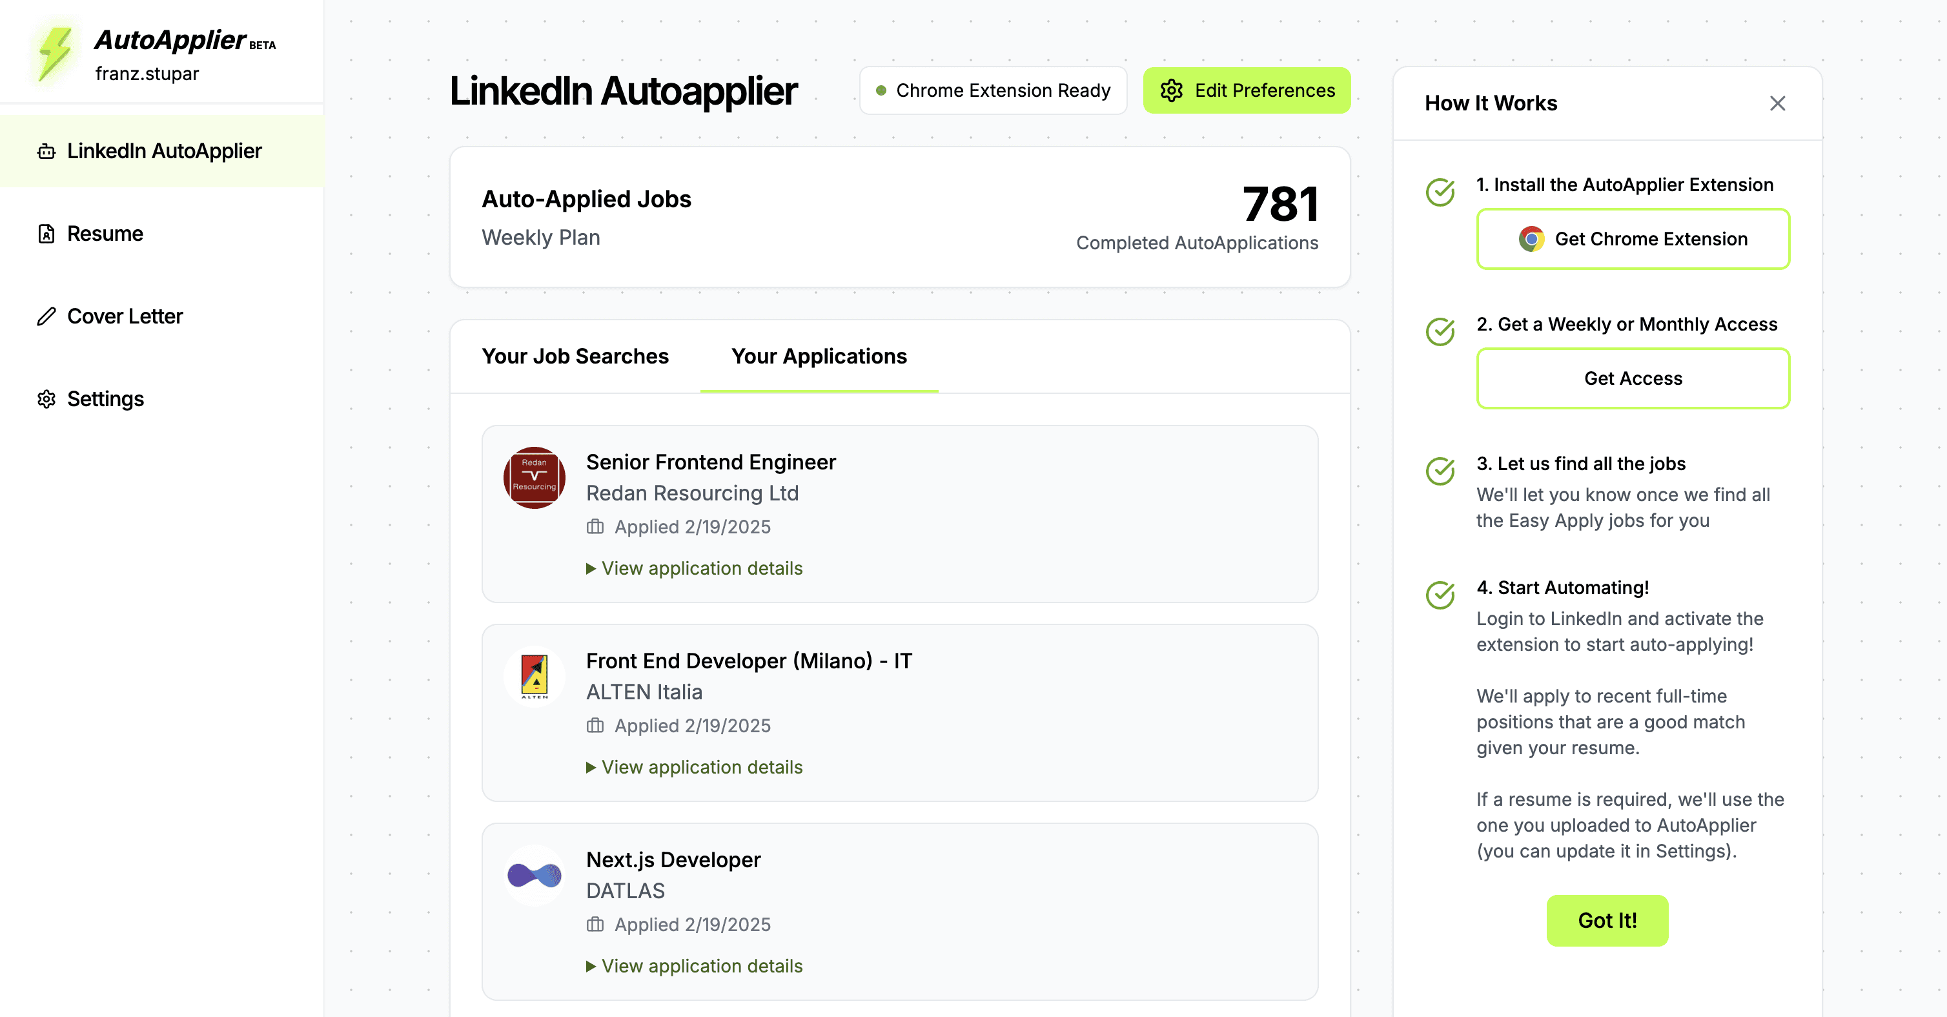This screenshot has width=1947, height=1017.
Task: Click the Get Access button
Action: pos(1633,378)
